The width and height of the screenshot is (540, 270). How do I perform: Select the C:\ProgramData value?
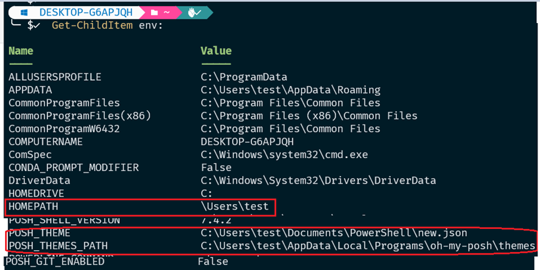point(244,77)
